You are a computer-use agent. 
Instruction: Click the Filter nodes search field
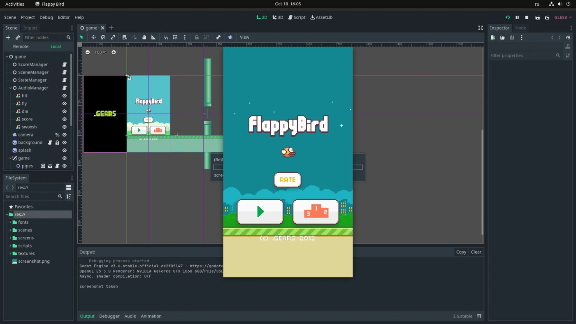pos(44,37)
